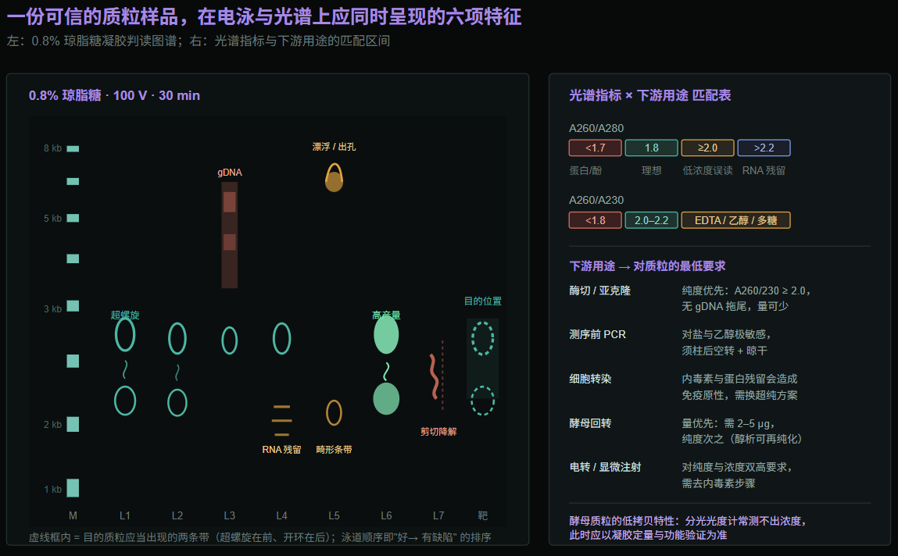Click the red <1.8 badge under A260/A230
The height and width of the screenshot is (556, 898).
click(x=595, y=220)
